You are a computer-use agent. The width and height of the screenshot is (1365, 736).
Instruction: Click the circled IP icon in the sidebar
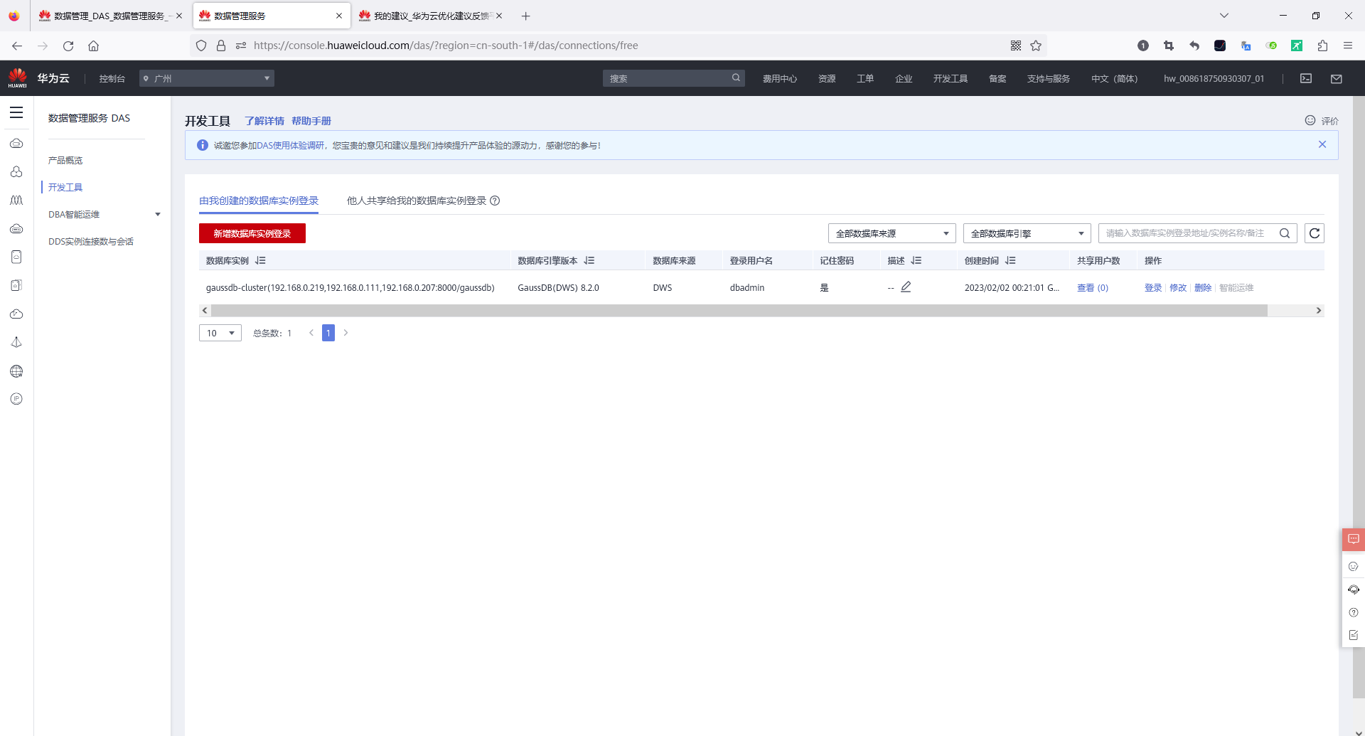[16, 399]
